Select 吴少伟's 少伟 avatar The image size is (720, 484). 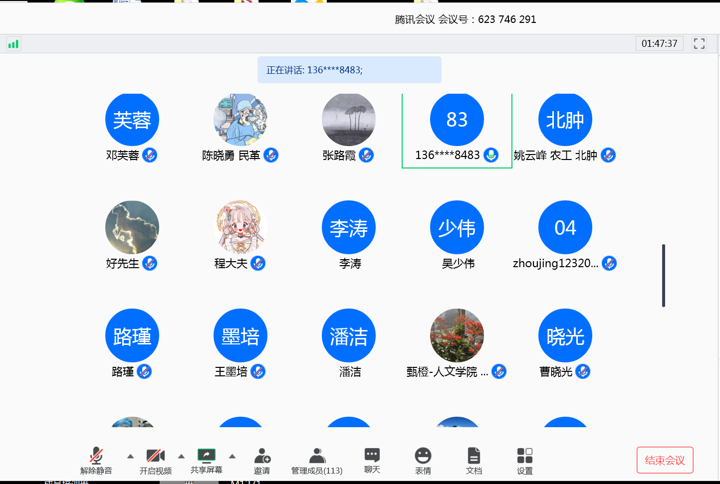[x=457, y=227]
